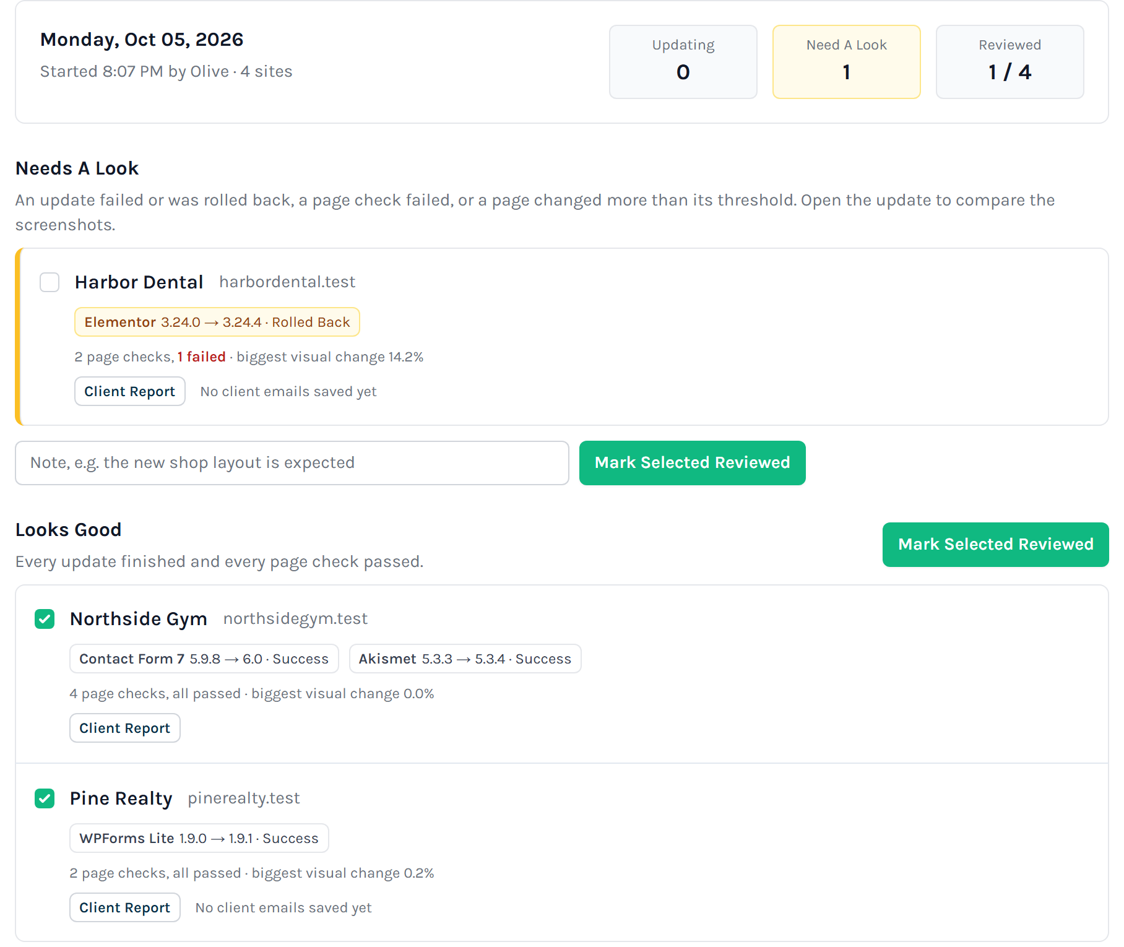Uncheck the Pine Realty checkbox
The image size is (1124, 947).
(x=45, y=798)
